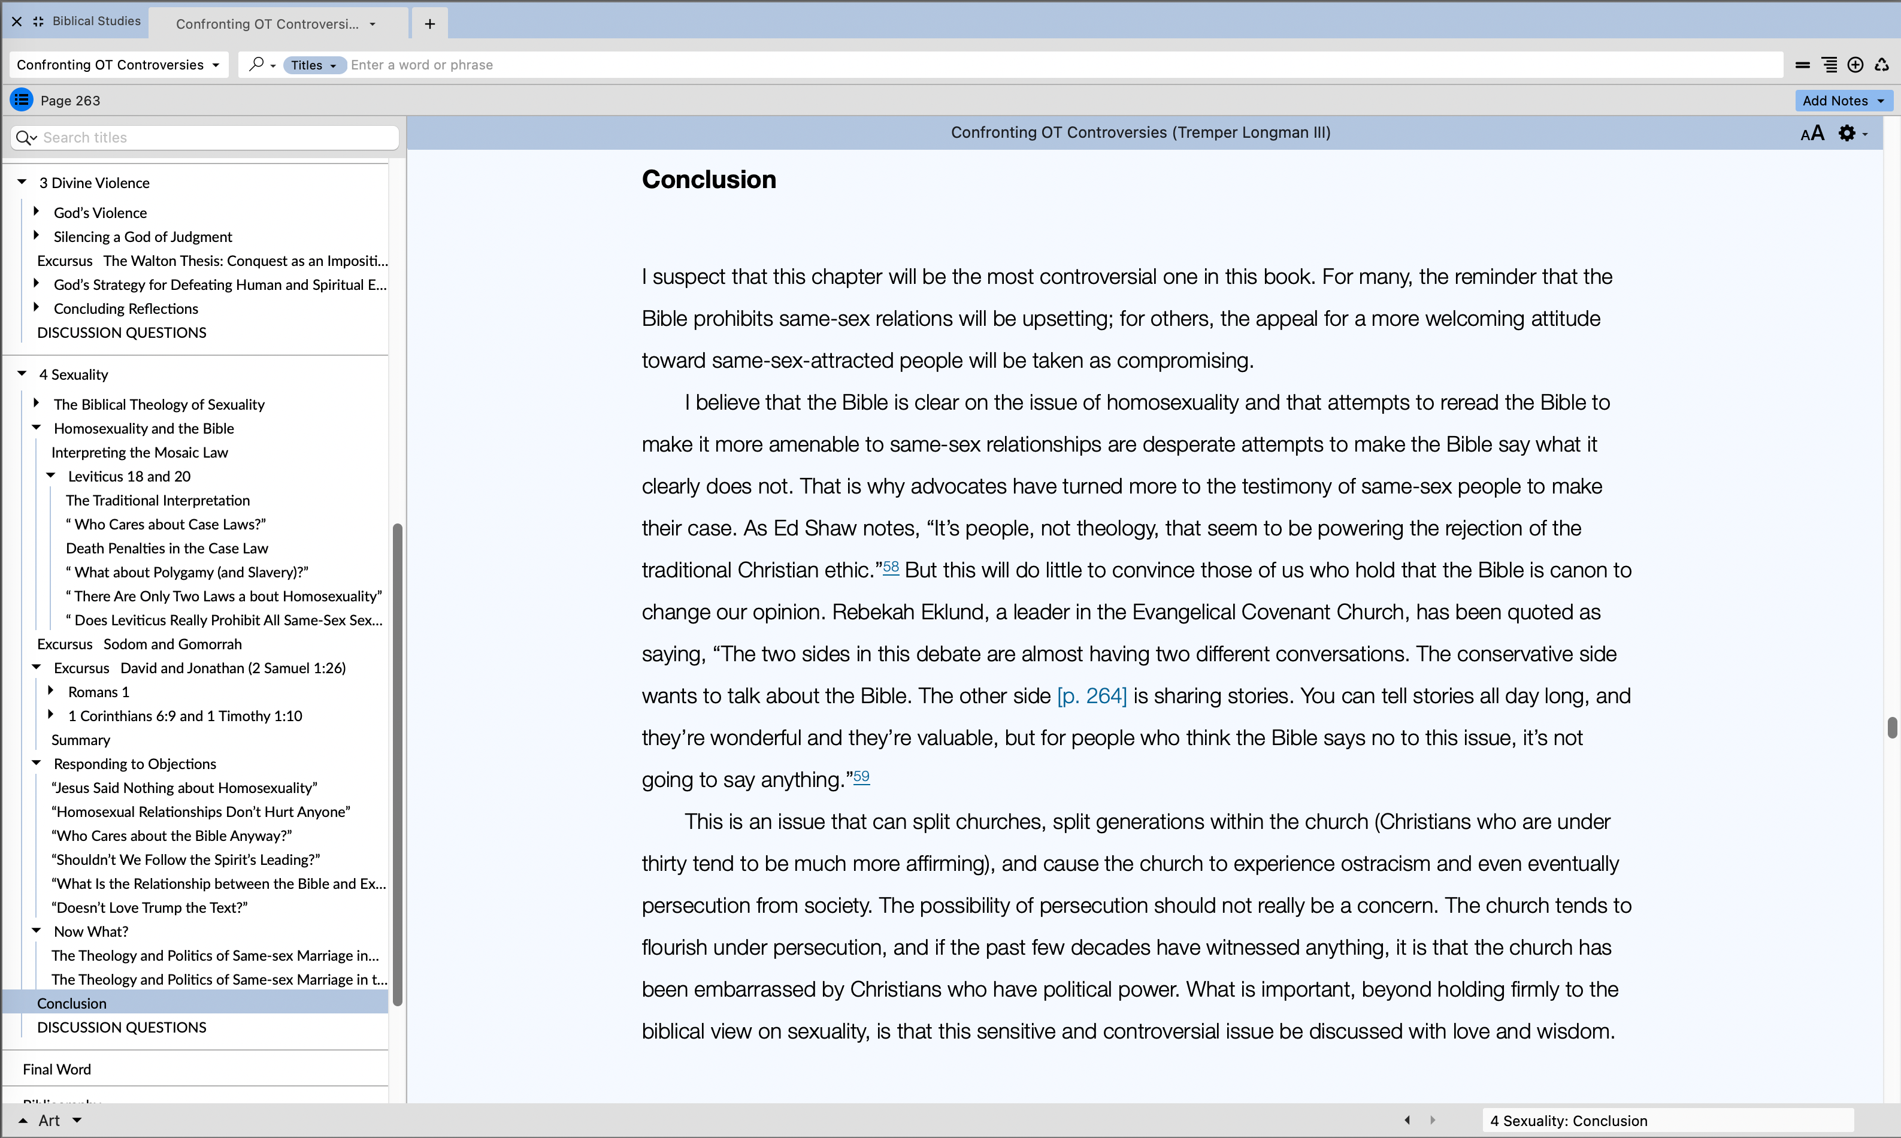Open the Confronting OT Controversies module dropdown
The height and width of the screenshot is (1138, 1901).
pos(119,65)
